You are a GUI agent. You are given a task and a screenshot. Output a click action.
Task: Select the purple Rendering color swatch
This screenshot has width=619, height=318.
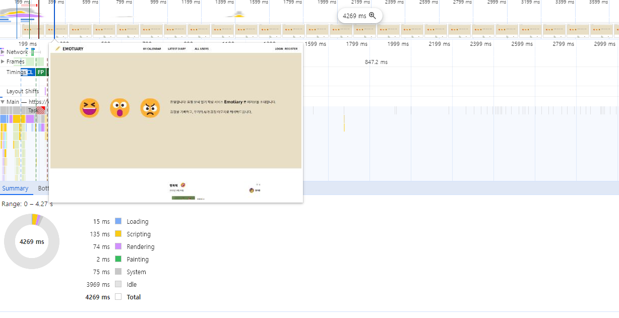click(x=118, y=246)
